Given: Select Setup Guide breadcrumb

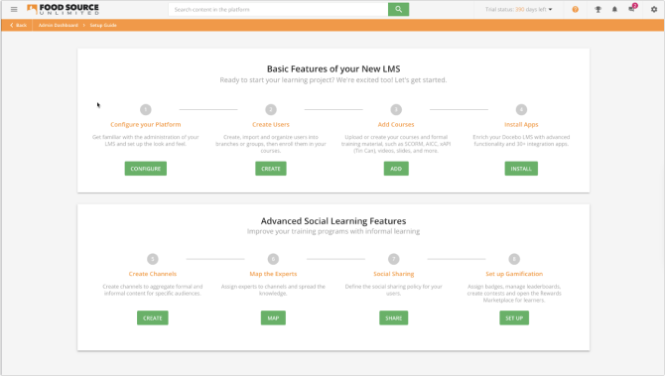Looking at the screenshot, I should (x=103, y=25).
